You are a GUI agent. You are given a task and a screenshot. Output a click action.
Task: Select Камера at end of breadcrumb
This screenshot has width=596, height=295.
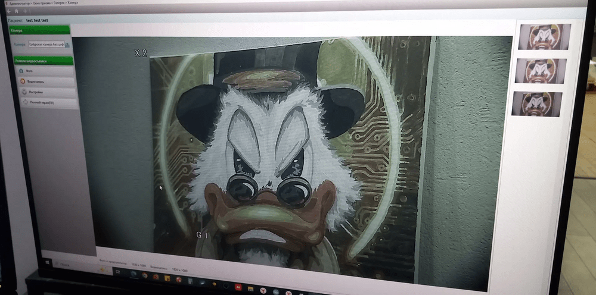tap(73, 2)
